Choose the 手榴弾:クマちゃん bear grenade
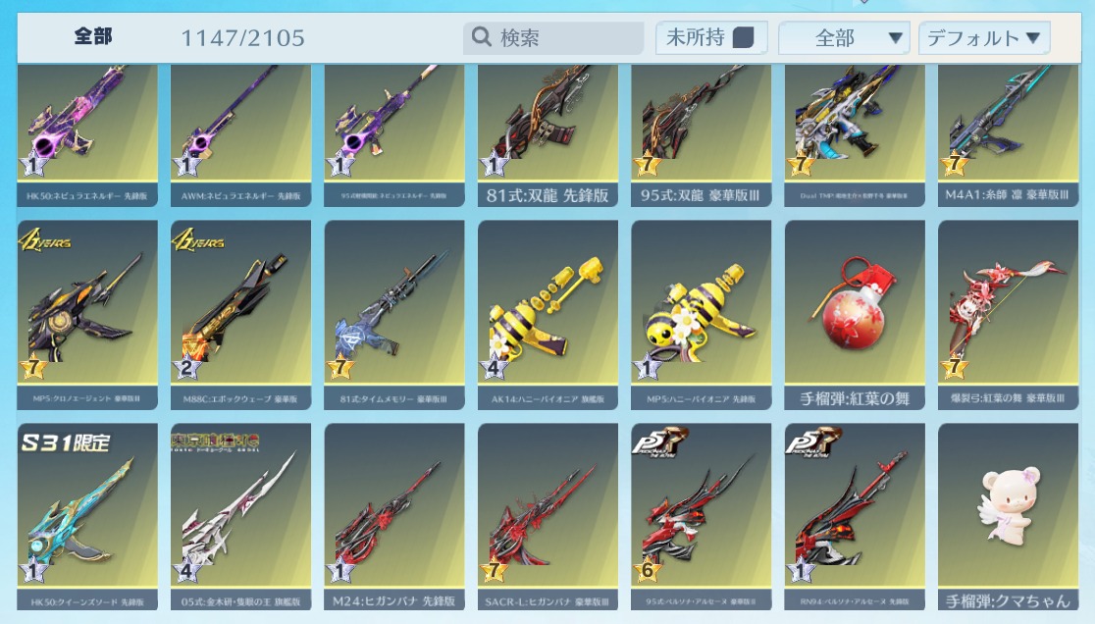This screenshot has height=624, width=1095. coord(1008,516)
